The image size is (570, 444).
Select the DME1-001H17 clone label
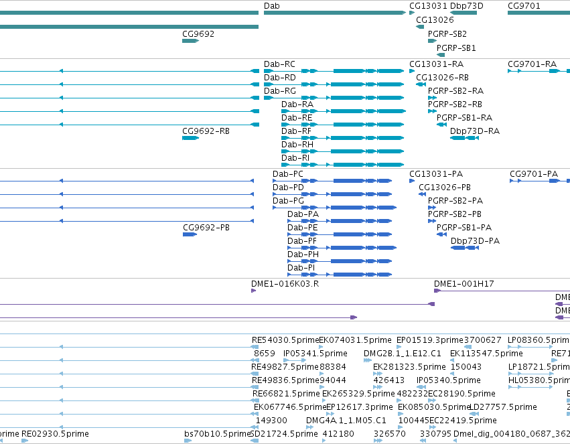464,284
